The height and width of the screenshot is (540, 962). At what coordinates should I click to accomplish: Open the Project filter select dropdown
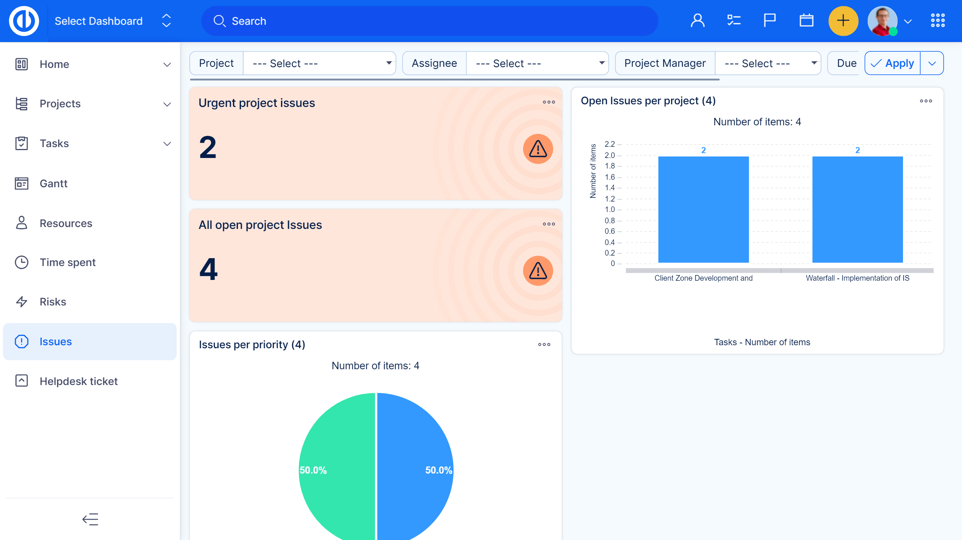tap(319, 63)
